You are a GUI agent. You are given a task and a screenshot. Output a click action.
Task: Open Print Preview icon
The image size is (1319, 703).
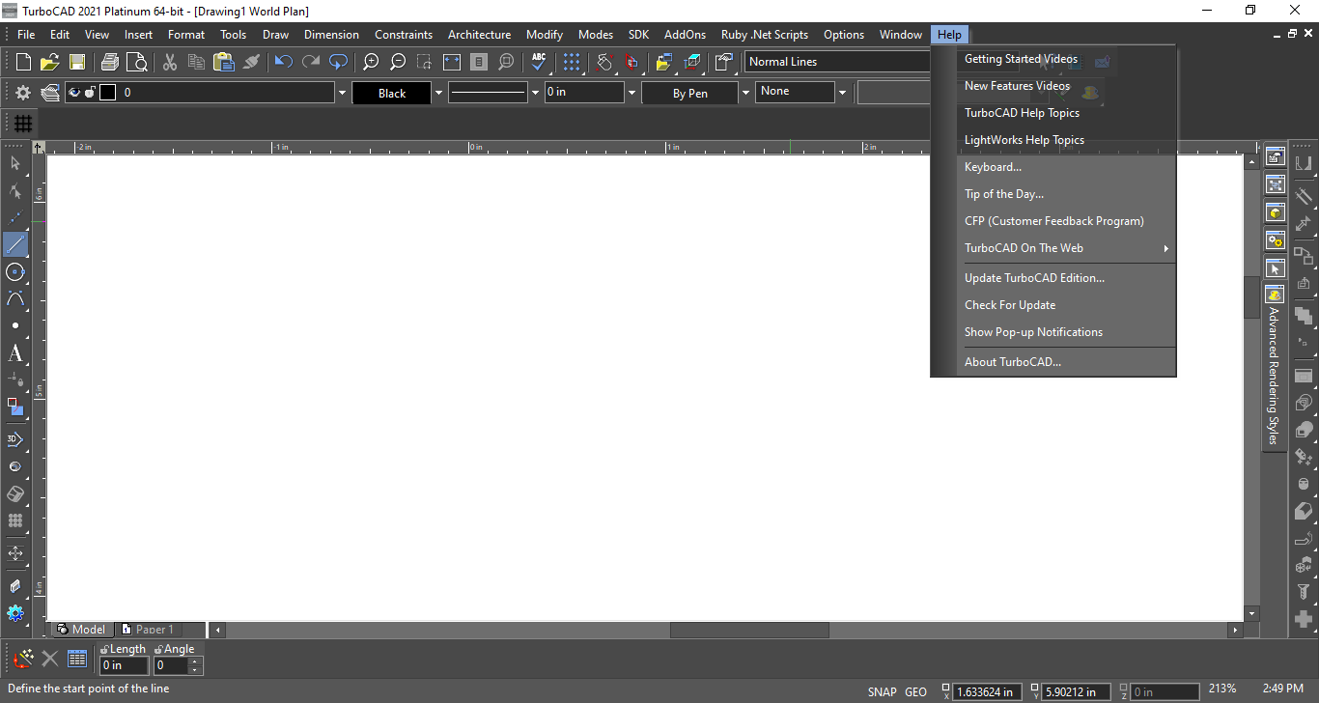point(137,62)
